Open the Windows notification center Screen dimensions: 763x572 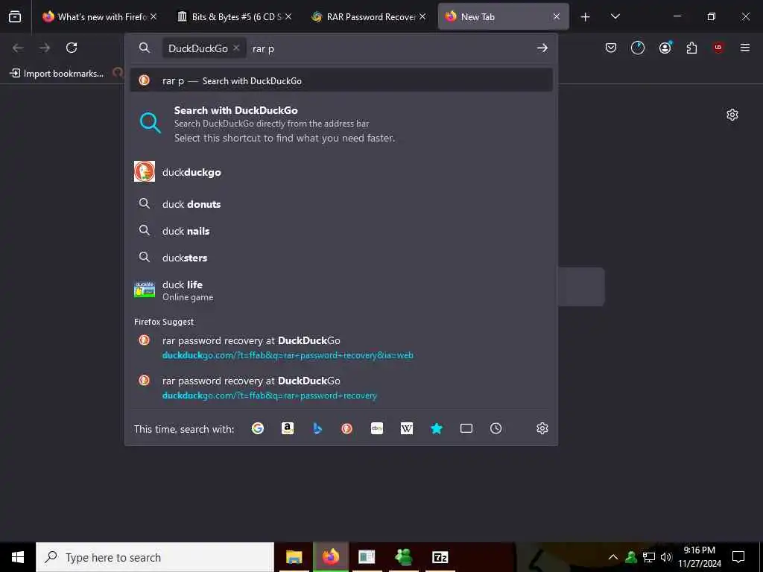(x=738, y=557)
